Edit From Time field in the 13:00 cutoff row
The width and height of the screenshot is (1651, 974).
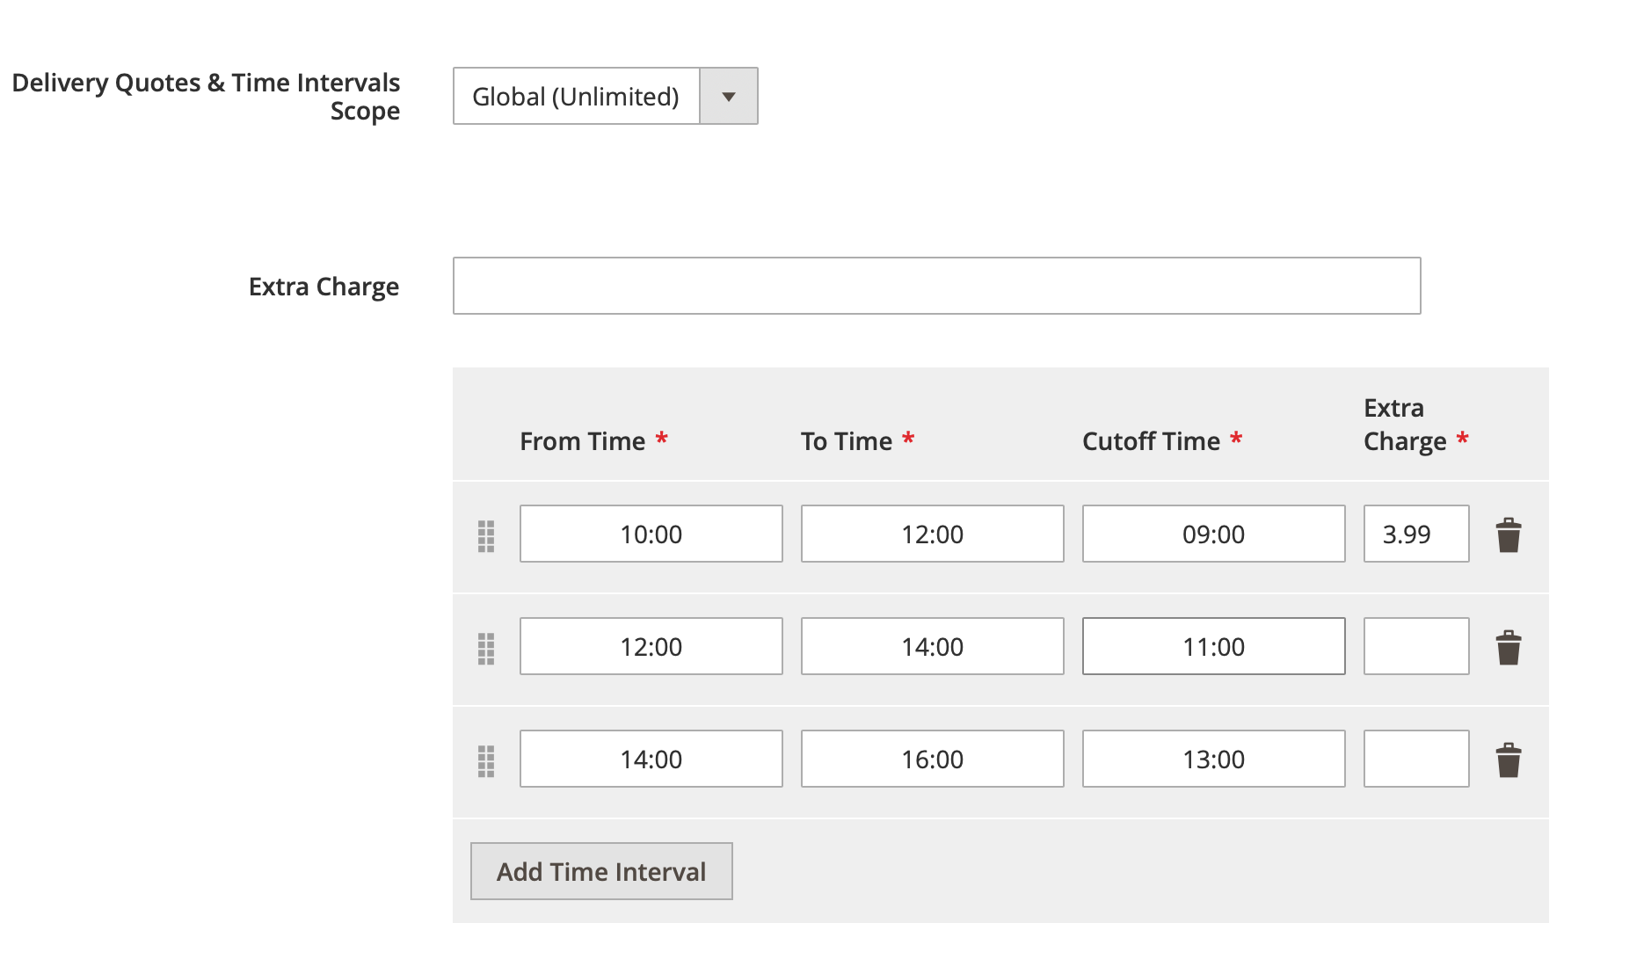[651, 759]
